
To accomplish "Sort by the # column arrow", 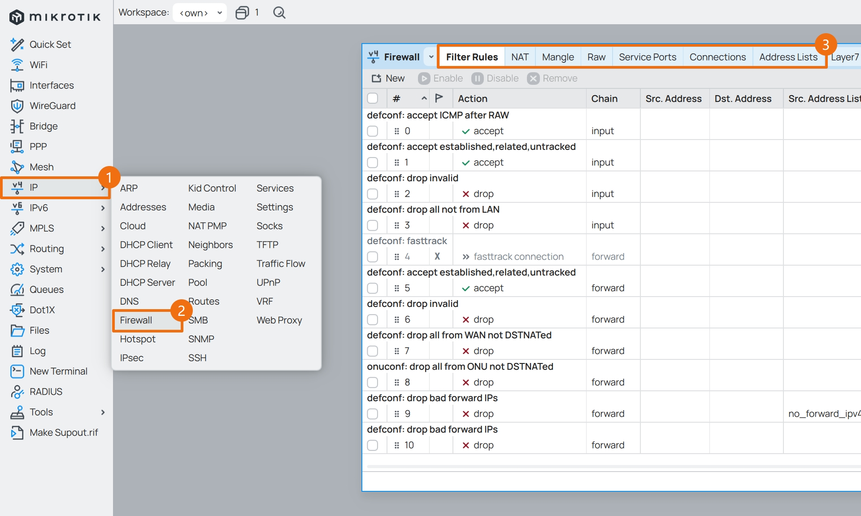I will 424,98.
